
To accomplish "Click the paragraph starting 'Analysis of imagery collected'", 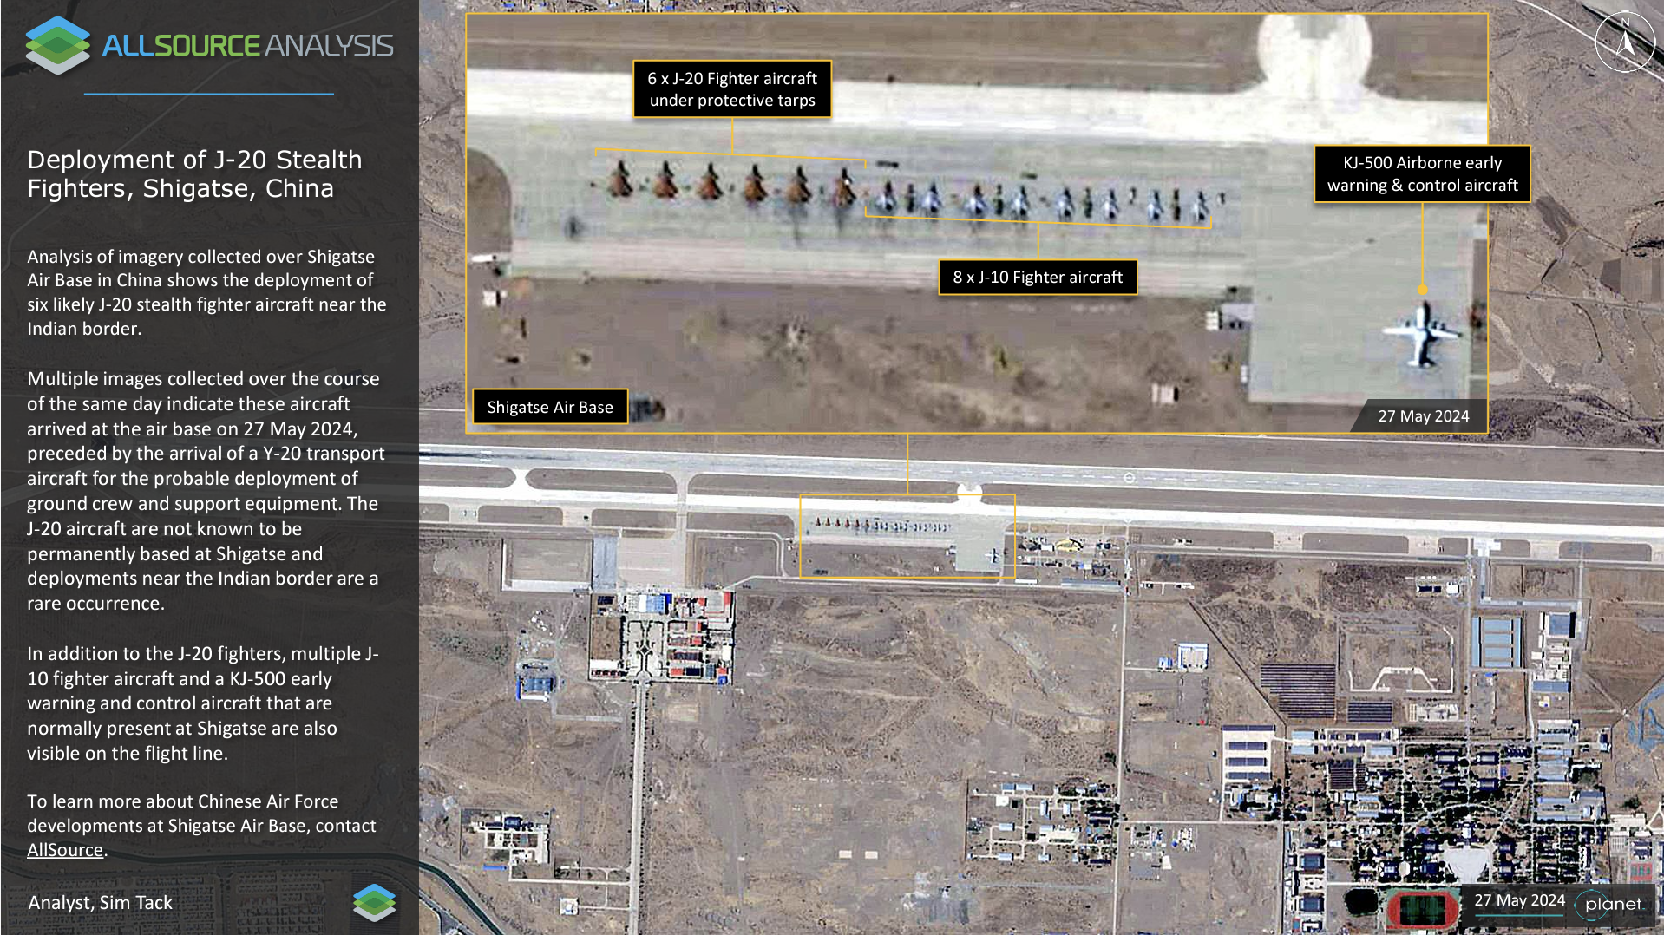I will 206,292.
